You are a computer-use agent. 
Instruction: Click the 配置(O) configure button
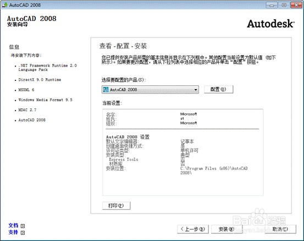(218, 89)
